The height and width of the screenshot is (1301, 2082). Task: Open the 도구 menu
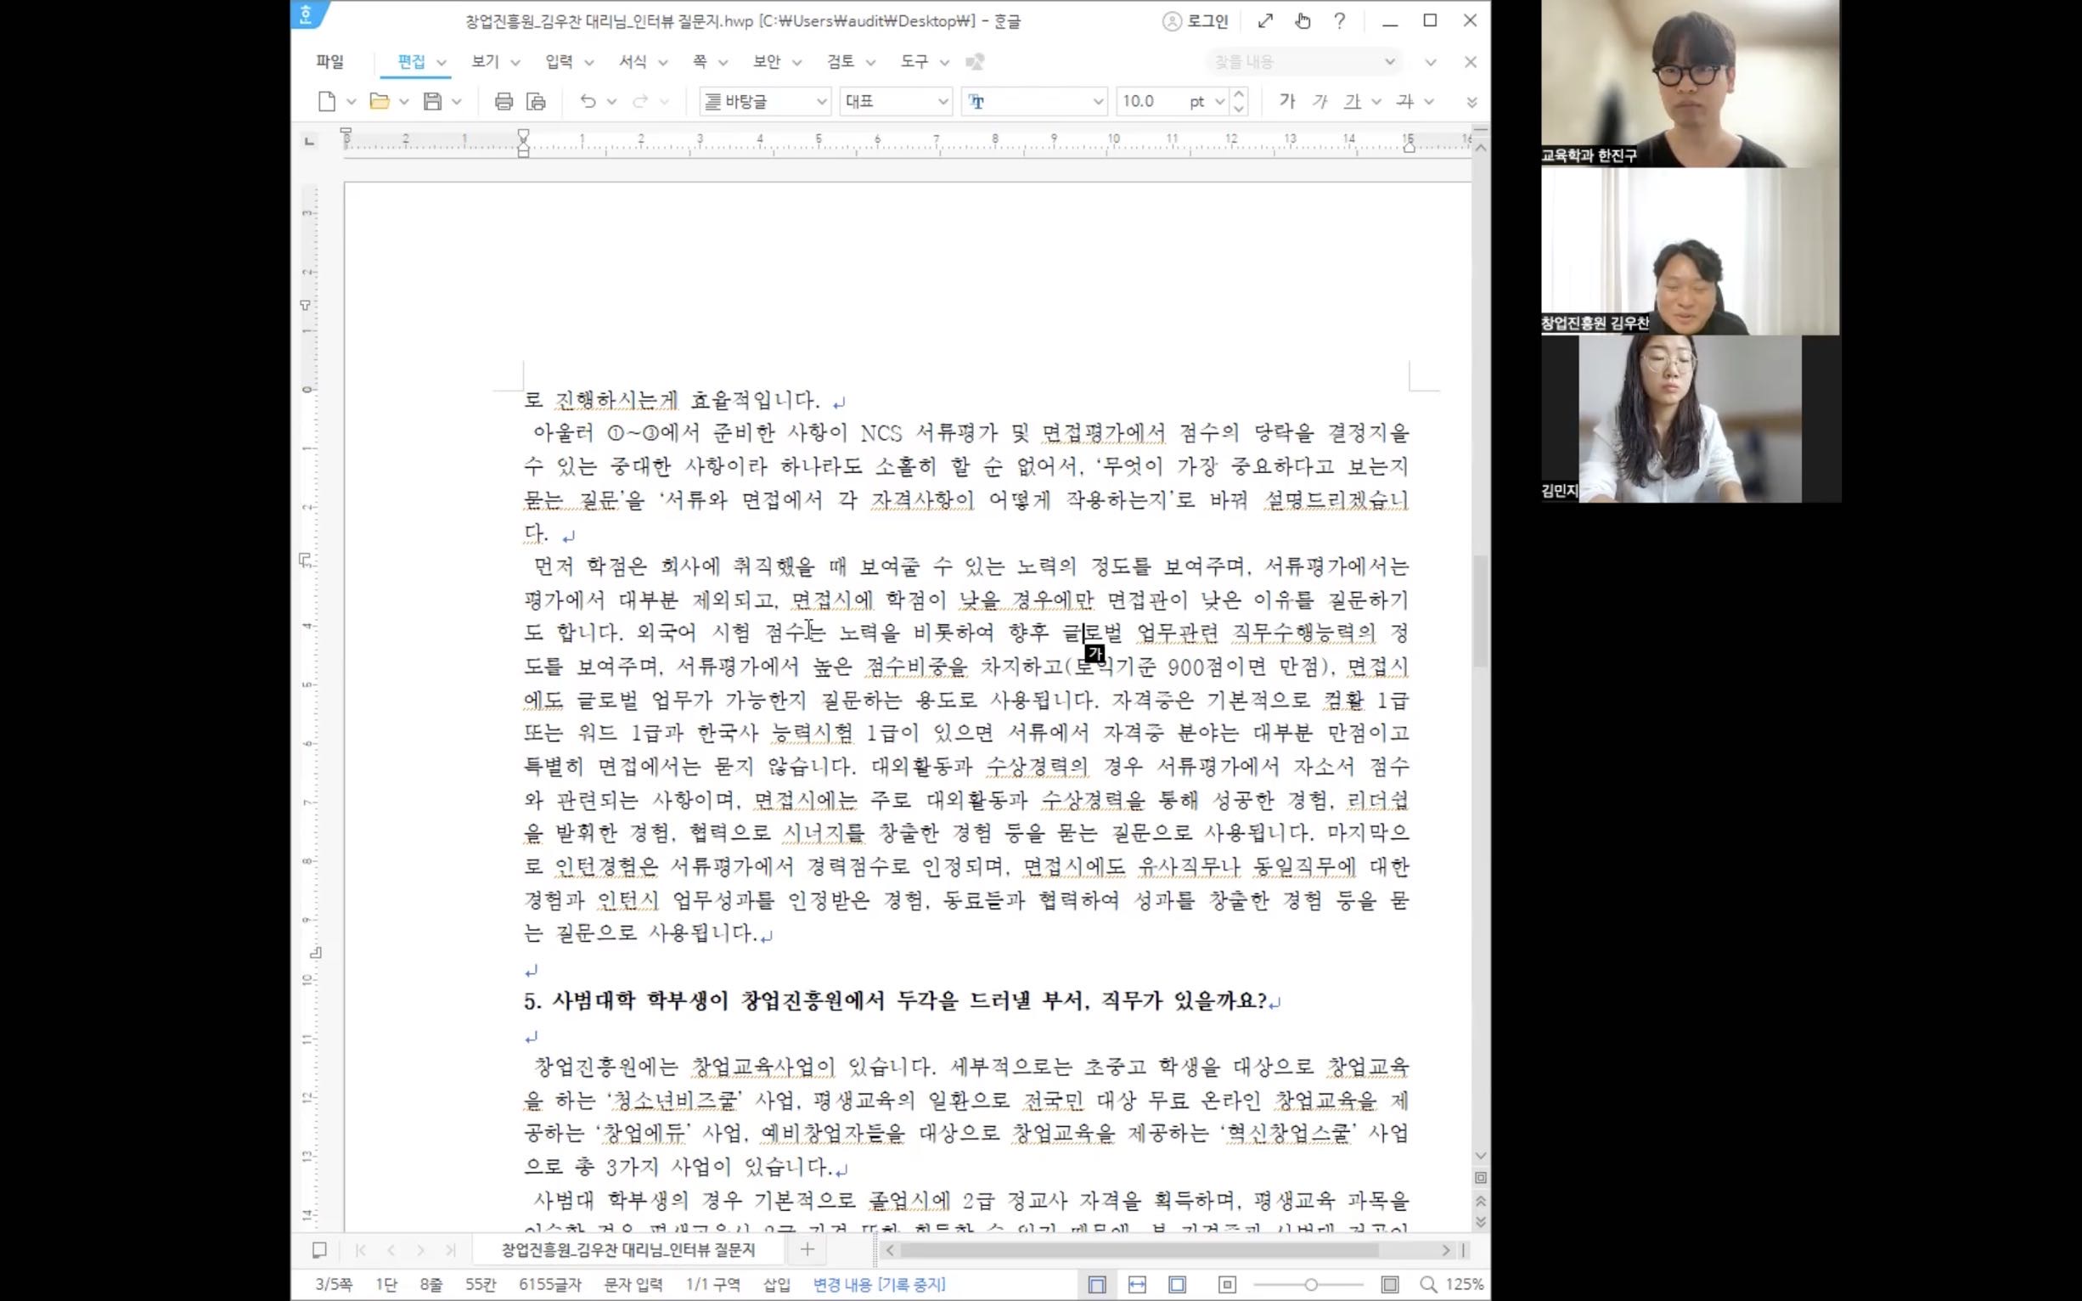pos(914,62)
